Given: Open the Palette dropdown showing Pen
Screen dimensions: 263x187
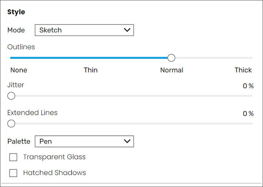Looking at the screenshot, I should pyautogui.click(x=84, y=141).
